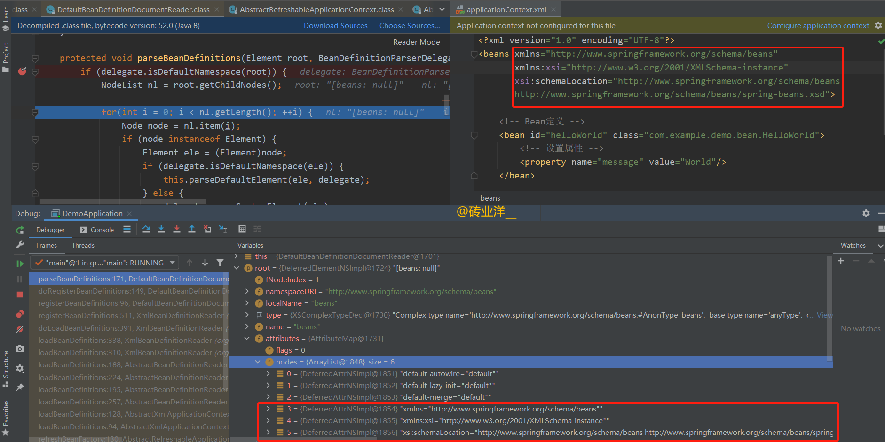Viewport: 885px width, 442px height.
Task: Collapse nodes ArrayList node
Action: [x=258, y=362]
